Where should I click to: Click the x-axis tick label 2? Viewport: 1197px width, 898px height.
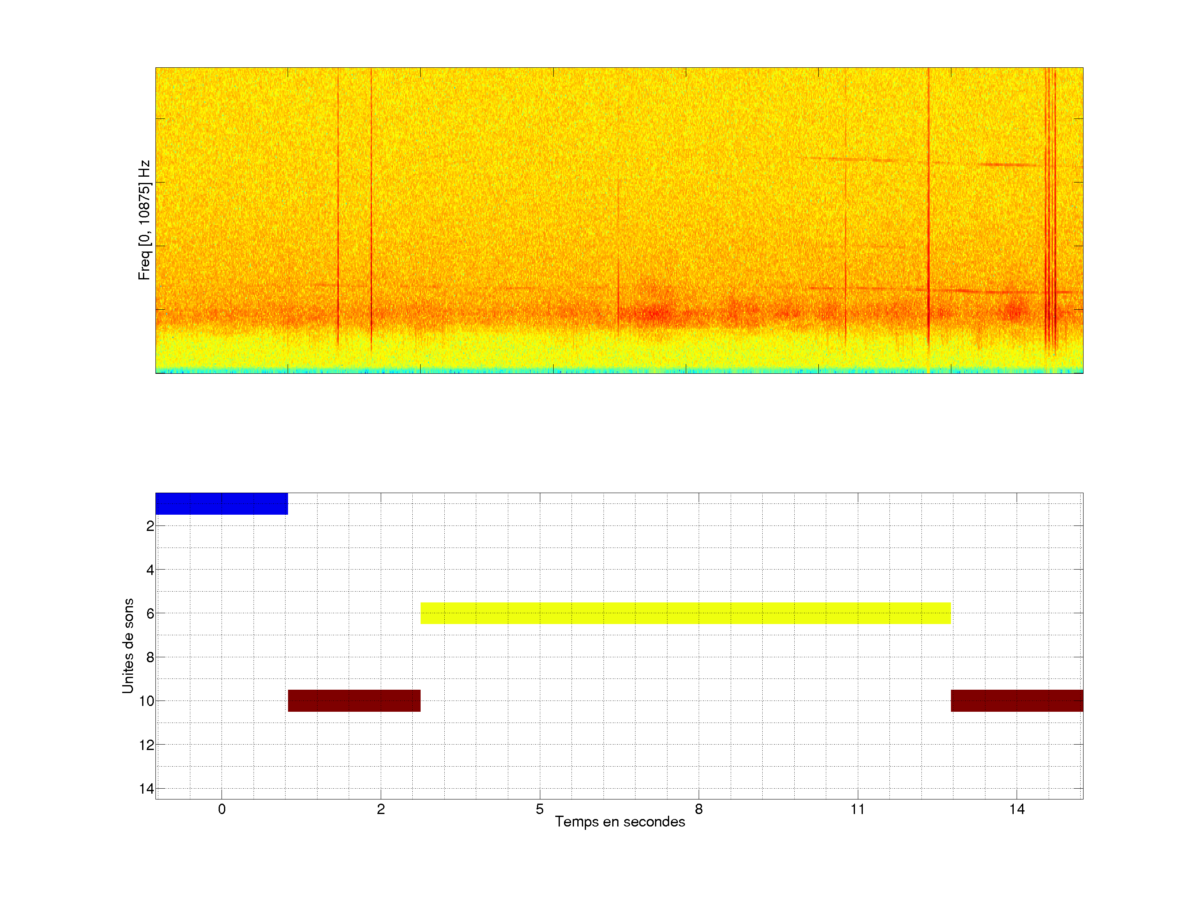(x=380, y=809)
